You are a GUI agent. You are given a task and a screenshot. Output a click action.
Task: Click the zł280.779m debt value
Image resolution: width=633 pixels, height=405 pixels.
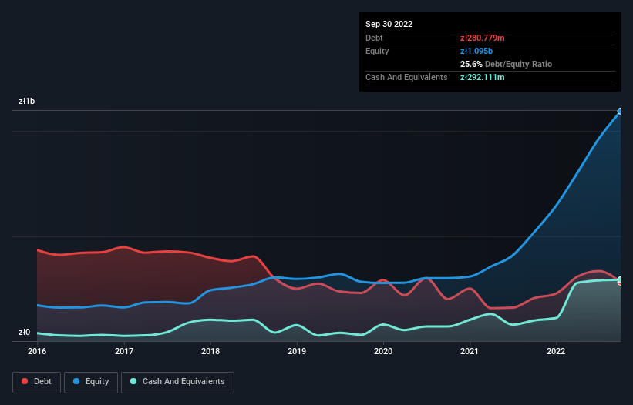pos(483,38)
